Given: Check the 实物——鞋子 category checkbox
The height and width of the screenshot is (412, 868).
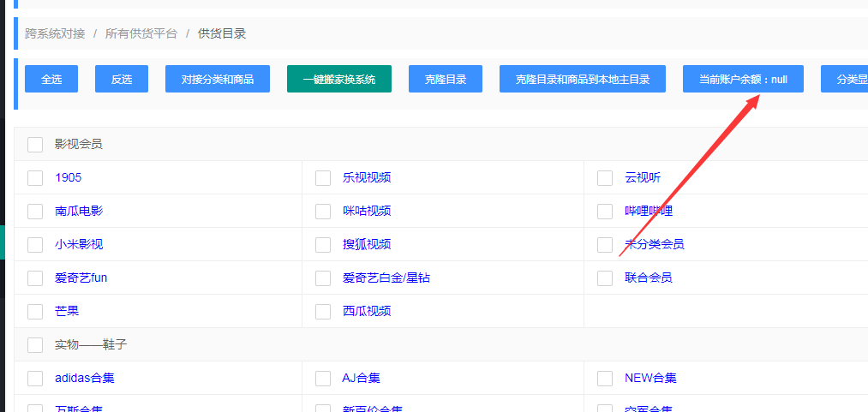Looking at the screenshot, I should (35, 345).
